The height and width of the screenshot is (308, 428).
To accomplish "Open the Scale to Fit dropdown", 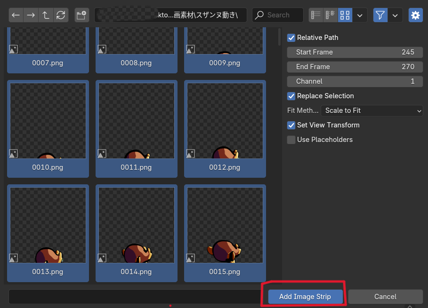I will pos(371,111).
